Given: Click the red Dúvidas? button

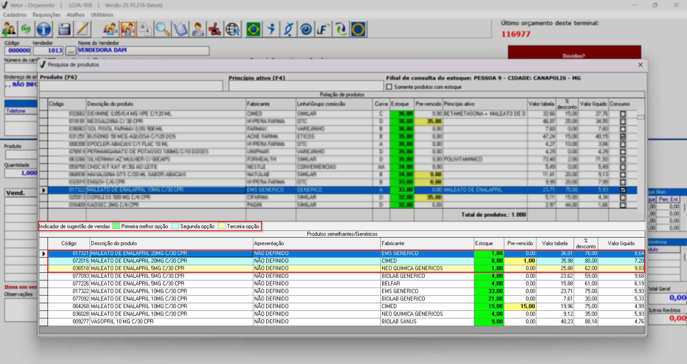Looking at the screenshot, I should (x=574, y=54).
